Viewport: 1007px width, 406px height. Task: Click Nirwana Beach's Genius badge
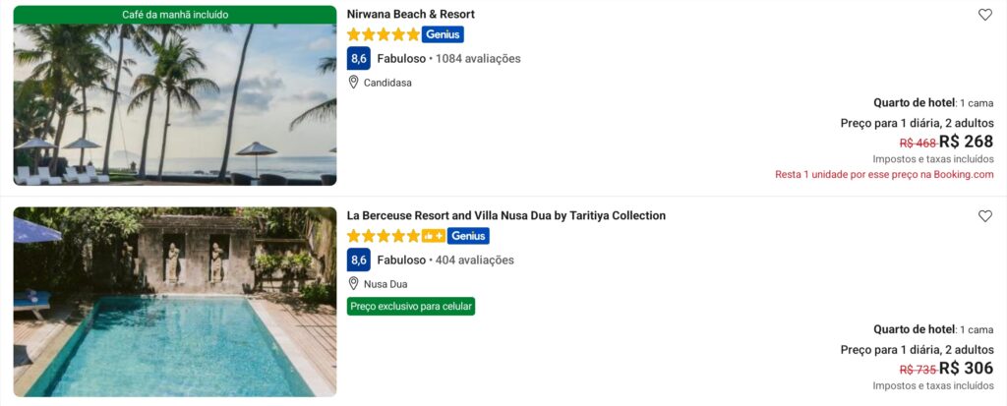[x=443, y=34]
